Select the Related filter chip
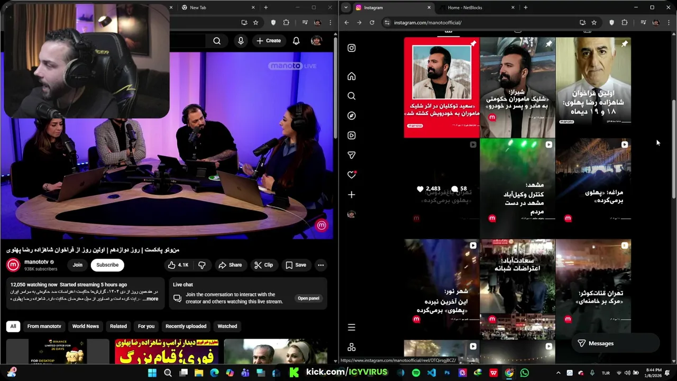Viewport: 677px width, 381px height. 118,326
